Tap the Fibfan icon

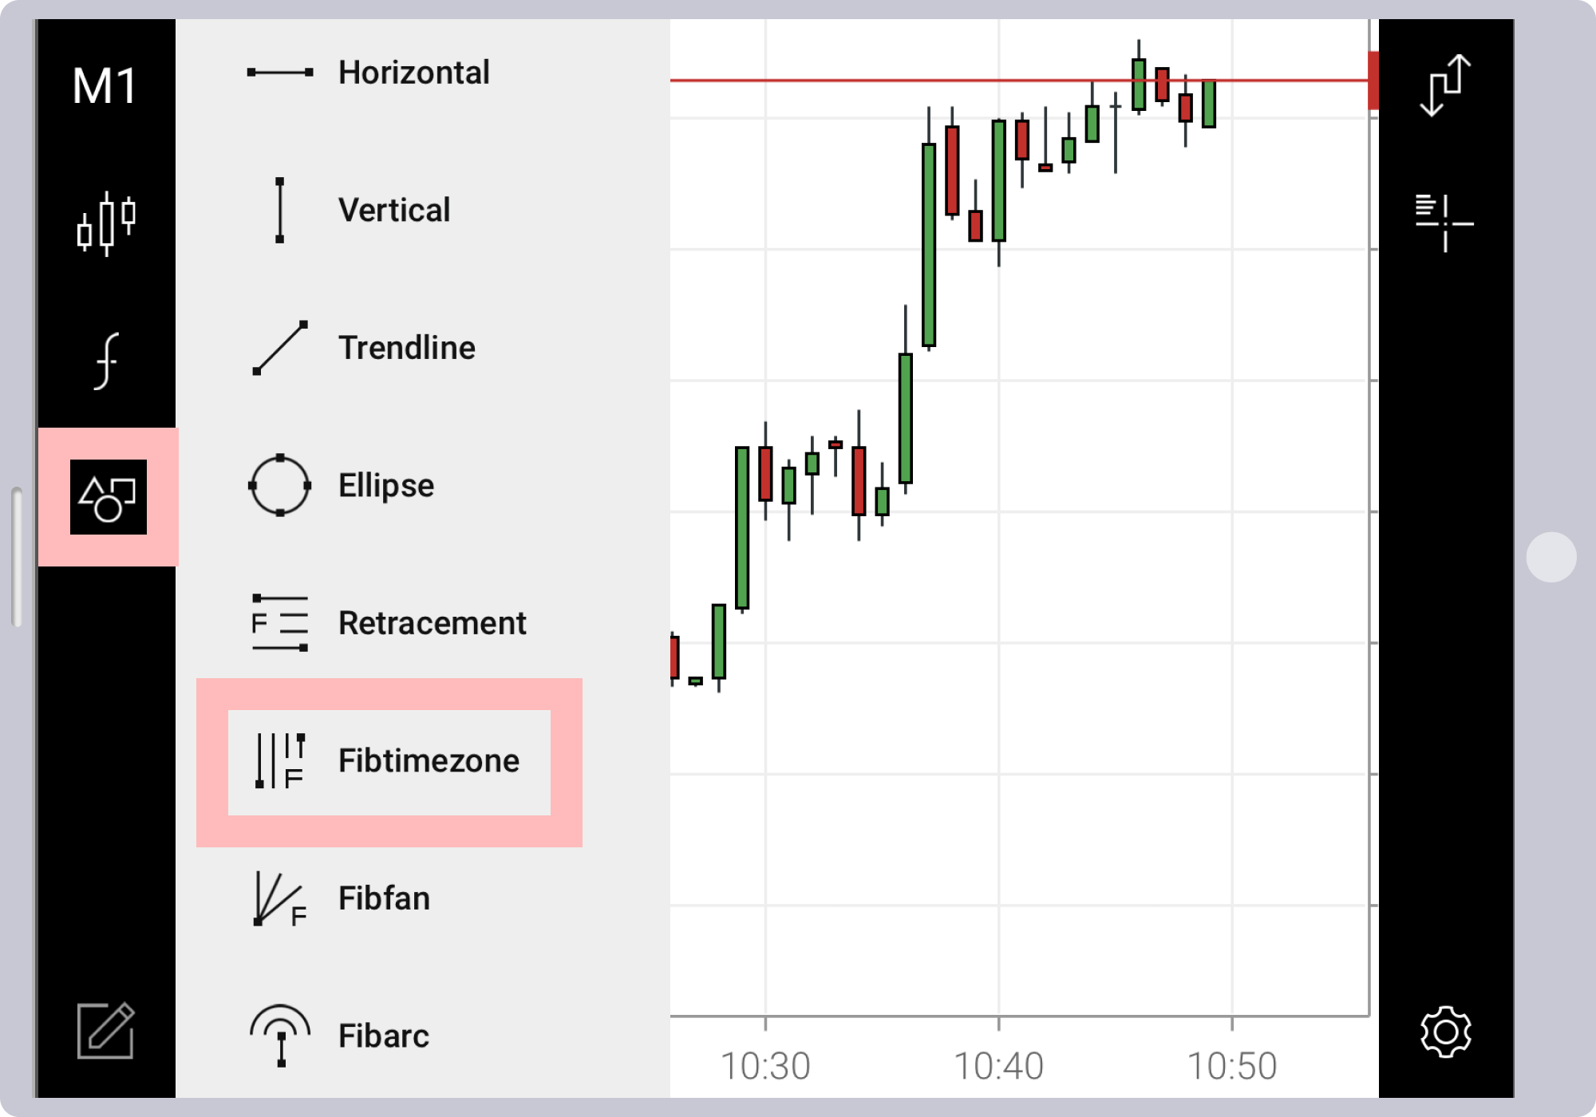[280, 899]
